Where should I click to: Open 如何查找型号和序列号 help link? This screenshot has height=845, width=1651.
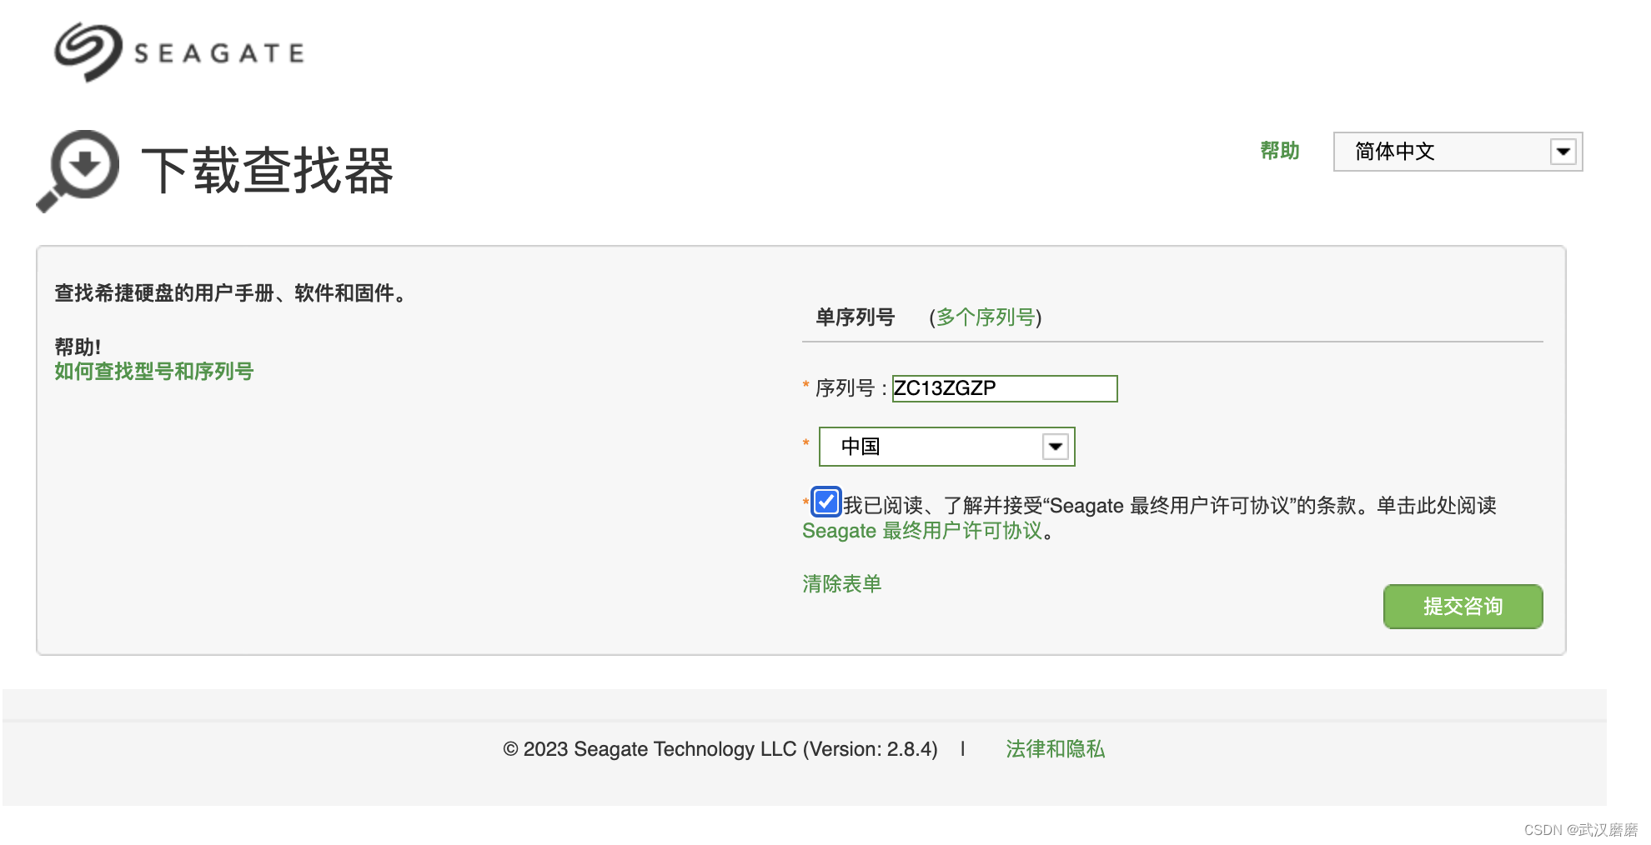[x=153, y=372]
